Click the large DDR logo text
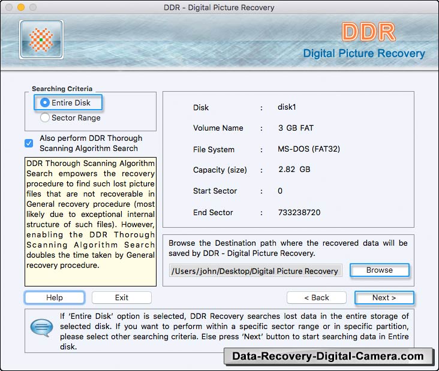Image resolution: width=439 pixels, height=371 pixels. coord(368,32)
